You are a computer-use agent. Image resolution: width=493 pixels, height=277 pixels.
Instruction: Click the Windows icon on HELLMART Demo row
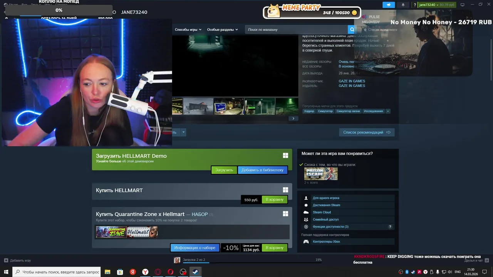[x=285, y=155]
